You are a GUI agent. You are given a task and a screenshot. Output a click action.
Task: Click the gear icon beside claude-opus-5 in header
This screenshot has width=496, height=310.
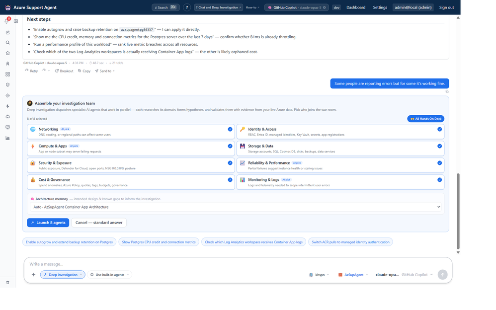[324, 7]
